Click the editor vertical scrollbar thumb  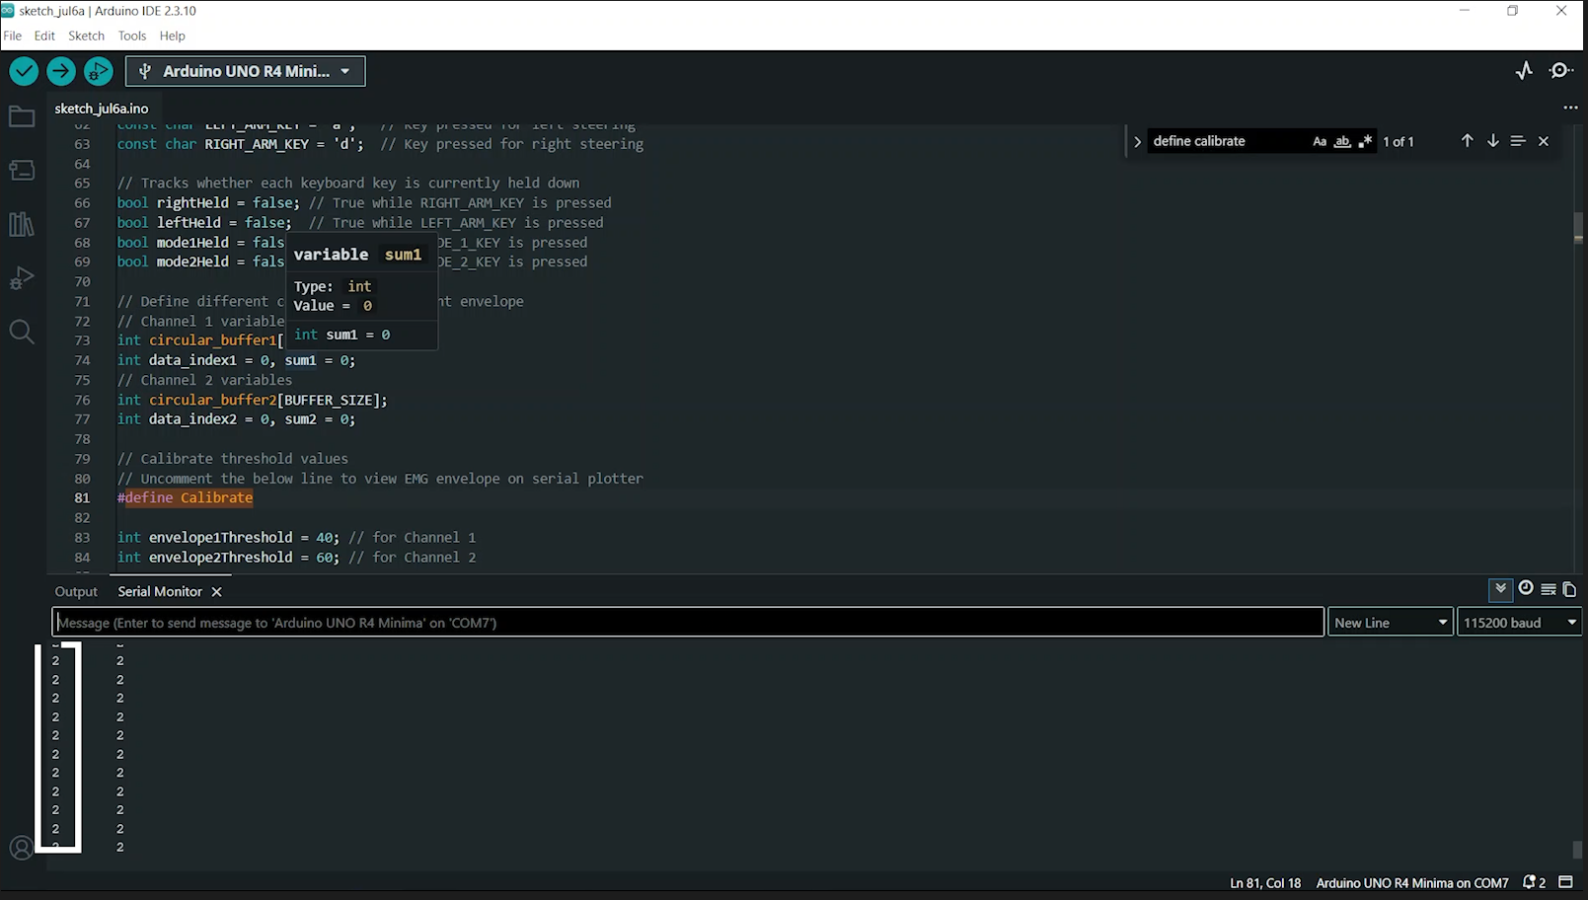pos(1578,227)
